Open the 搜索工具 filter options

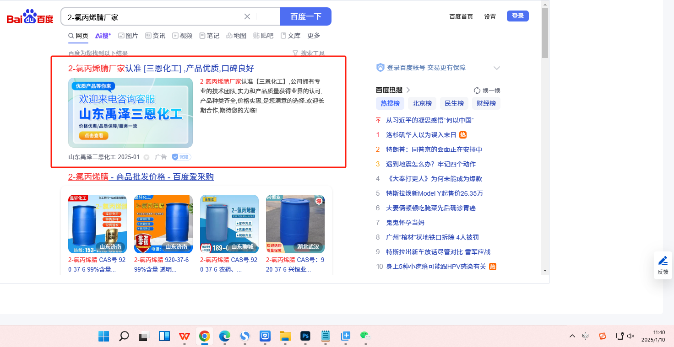(309, 53)
